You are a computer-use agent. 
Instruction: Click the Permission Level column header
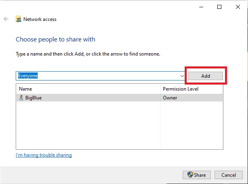180,89
